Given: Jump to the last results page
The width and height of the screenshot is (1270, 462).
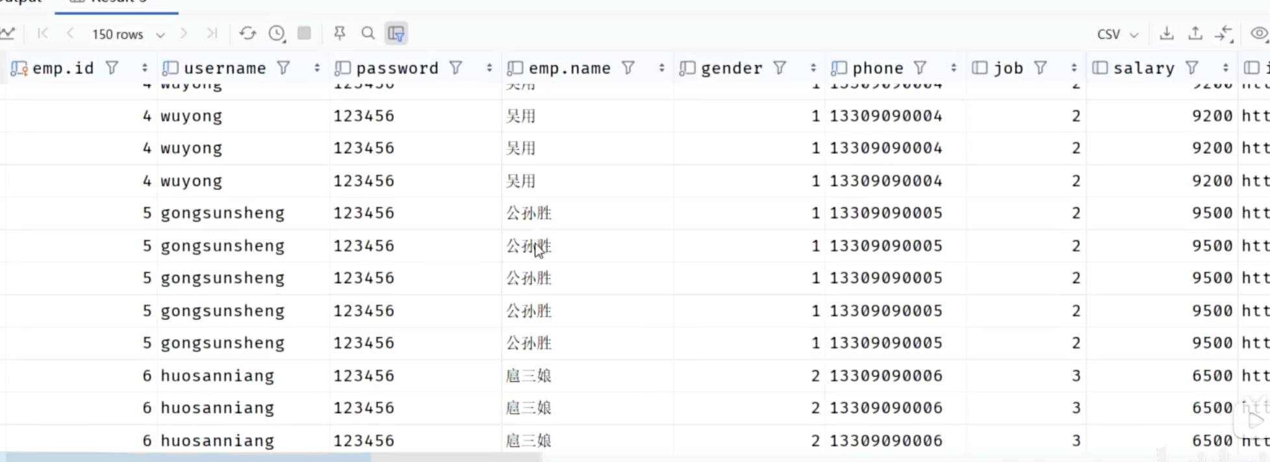Looking at the screenshot, I should [x=212, y=33].
